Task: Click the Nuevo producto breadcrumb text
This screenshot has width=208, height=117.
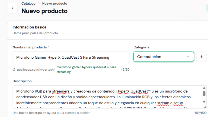Action: (55, 3)
